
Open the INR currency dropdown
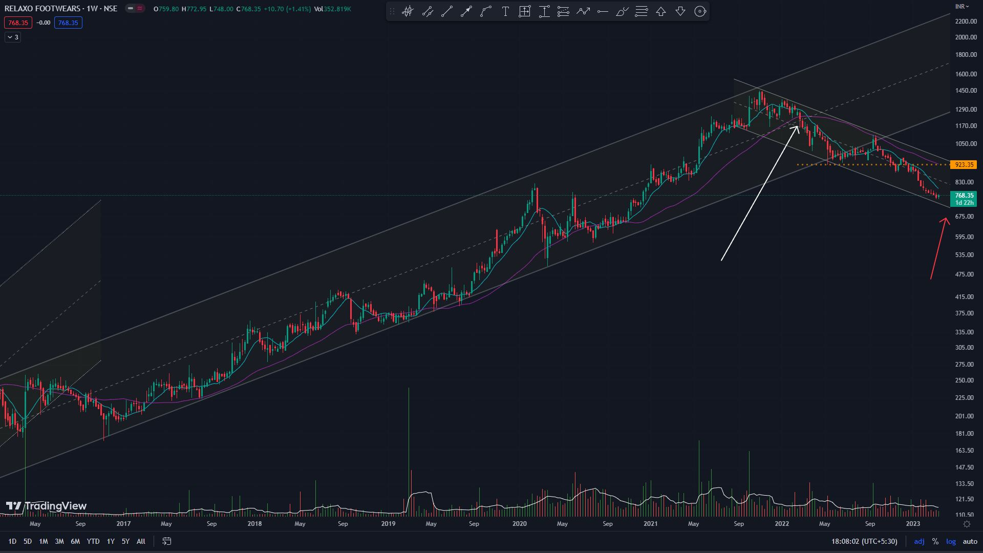coord(962,6)
